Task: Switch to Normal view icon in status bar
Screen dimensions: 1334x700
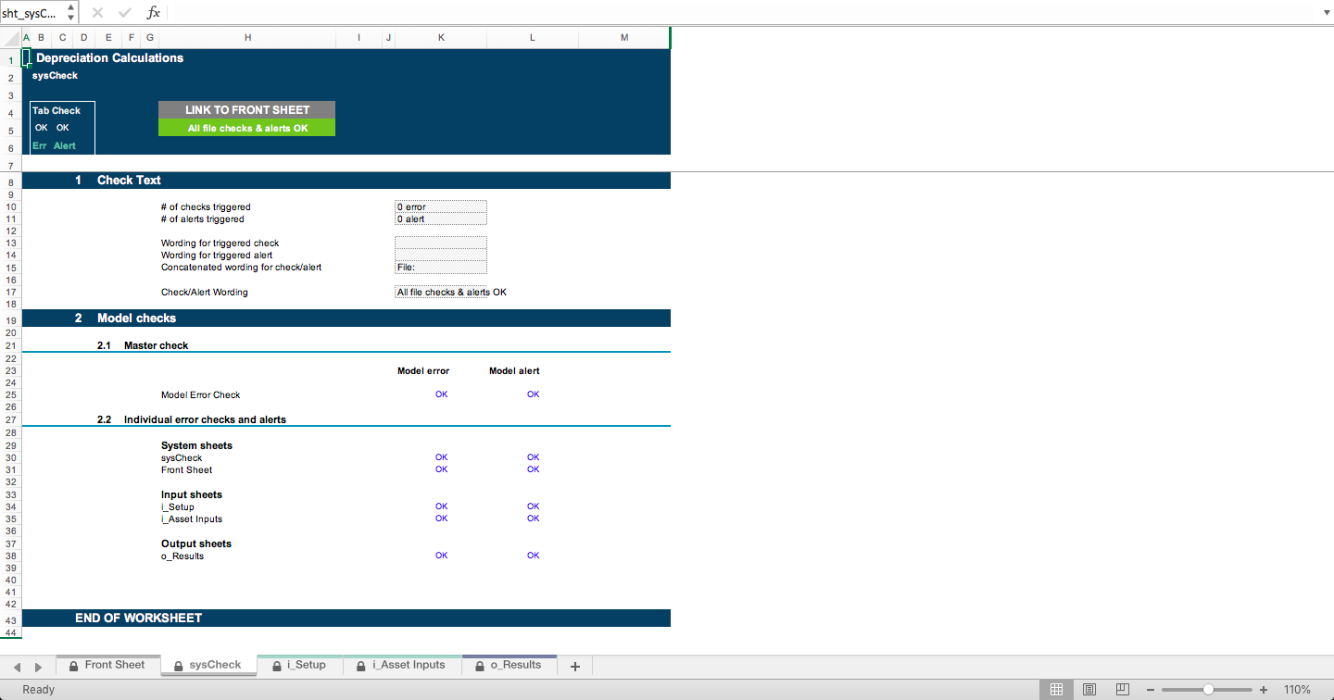Action: coord(1055,690)
